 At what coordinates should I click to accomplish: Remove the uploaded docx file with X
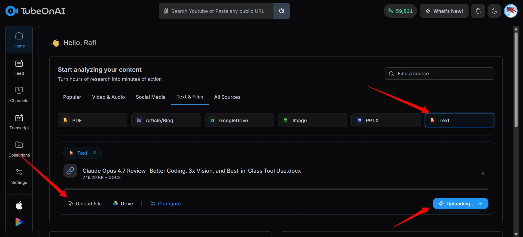tap(483, 173)
